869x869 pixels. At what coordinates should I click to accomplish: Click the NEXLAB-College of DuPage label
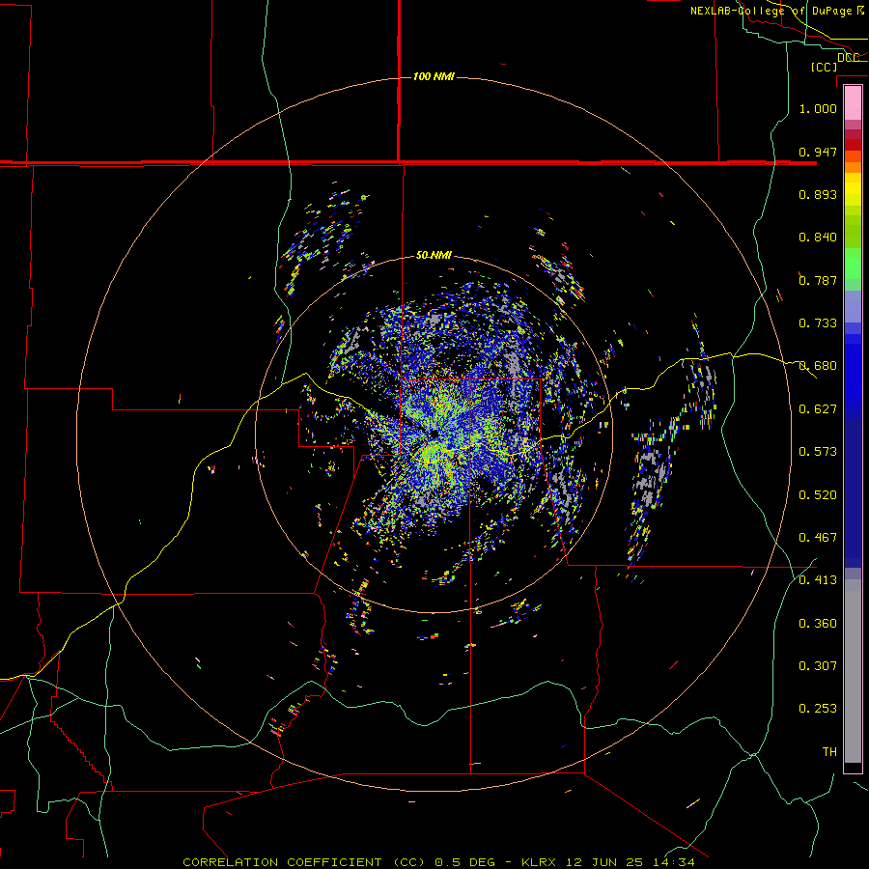point(777,11)
